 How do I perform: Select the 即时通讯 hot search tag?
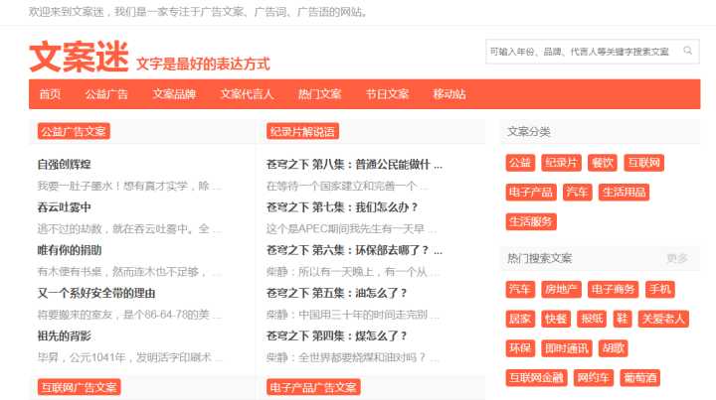pyautogui.click(x=567, y=348)
